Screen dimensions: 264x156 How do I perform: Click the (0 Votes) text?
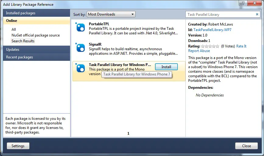[228, 46]
